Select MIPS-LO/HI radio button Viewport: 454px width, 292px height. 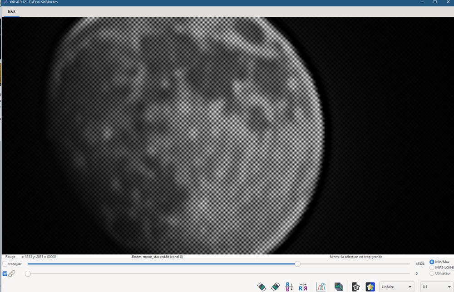coord(432,268)
